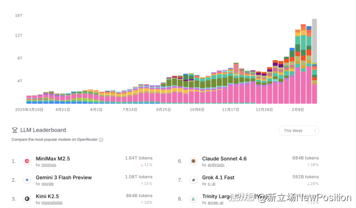Image resolution: width=356 pixels, height=208 pixels.
Task: Open the Claude Sonnet 4.6 model link
Action: coord(224,159)
